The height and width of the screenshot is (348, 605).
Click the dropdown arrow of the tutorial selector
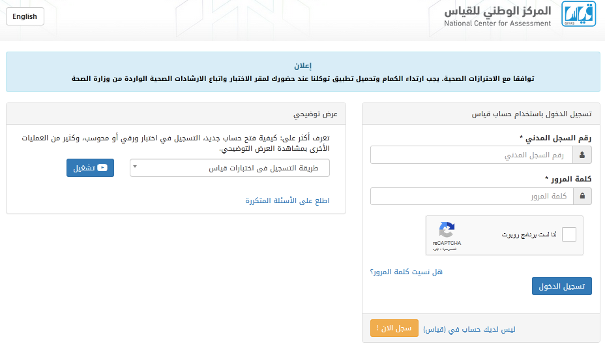click(x=135, y=166)
